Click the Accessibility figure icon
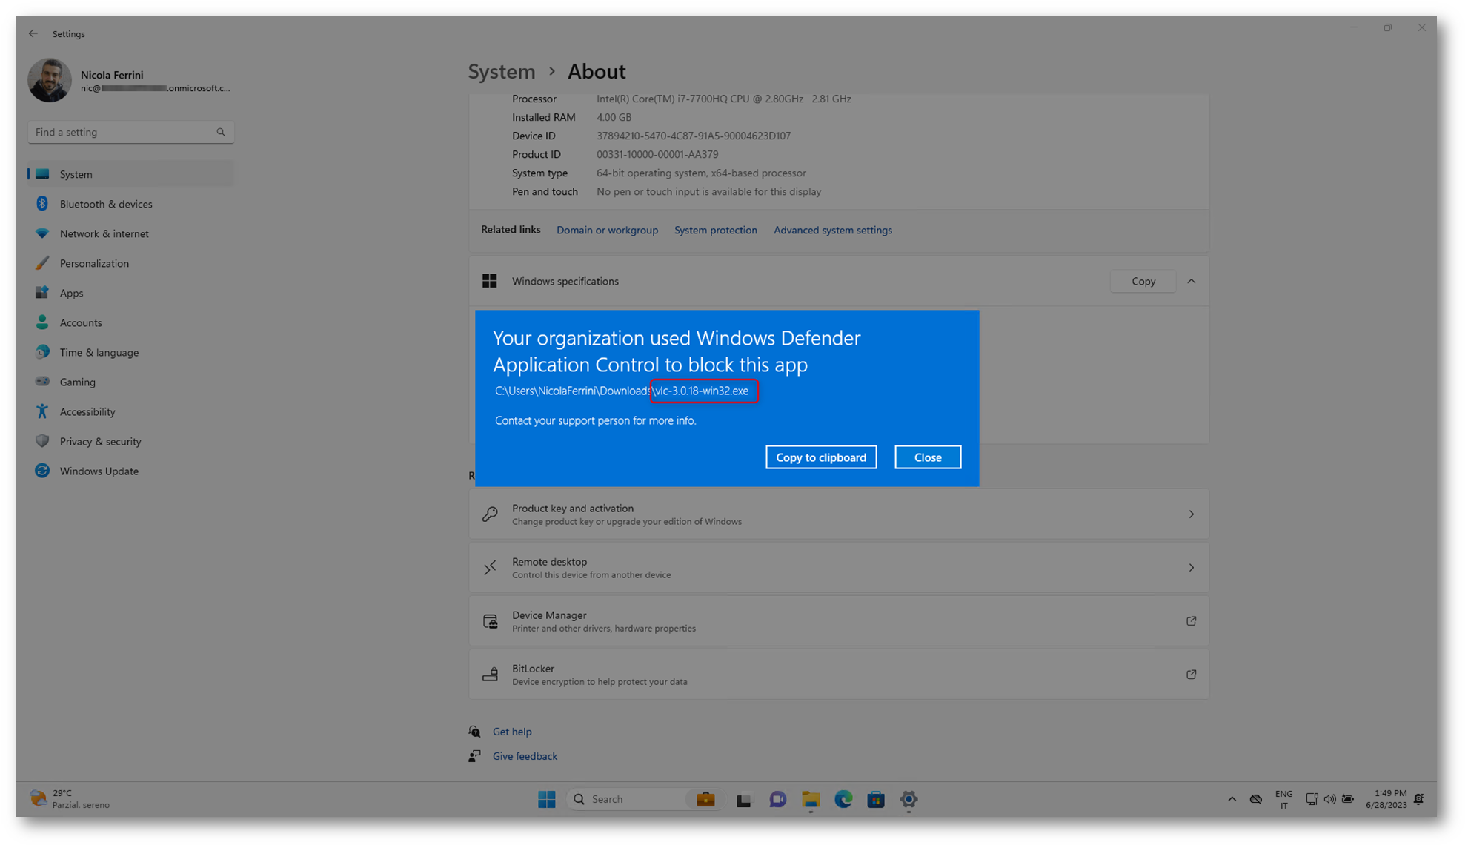1468x848 pixels. click(x=42, y=411)
